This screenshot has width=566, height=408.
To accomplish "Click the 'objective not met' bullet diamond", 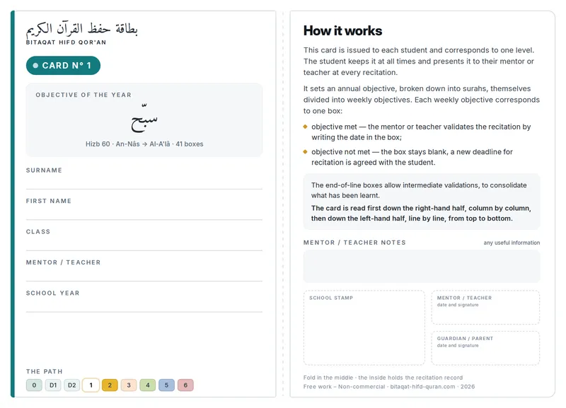I will 306,152.
